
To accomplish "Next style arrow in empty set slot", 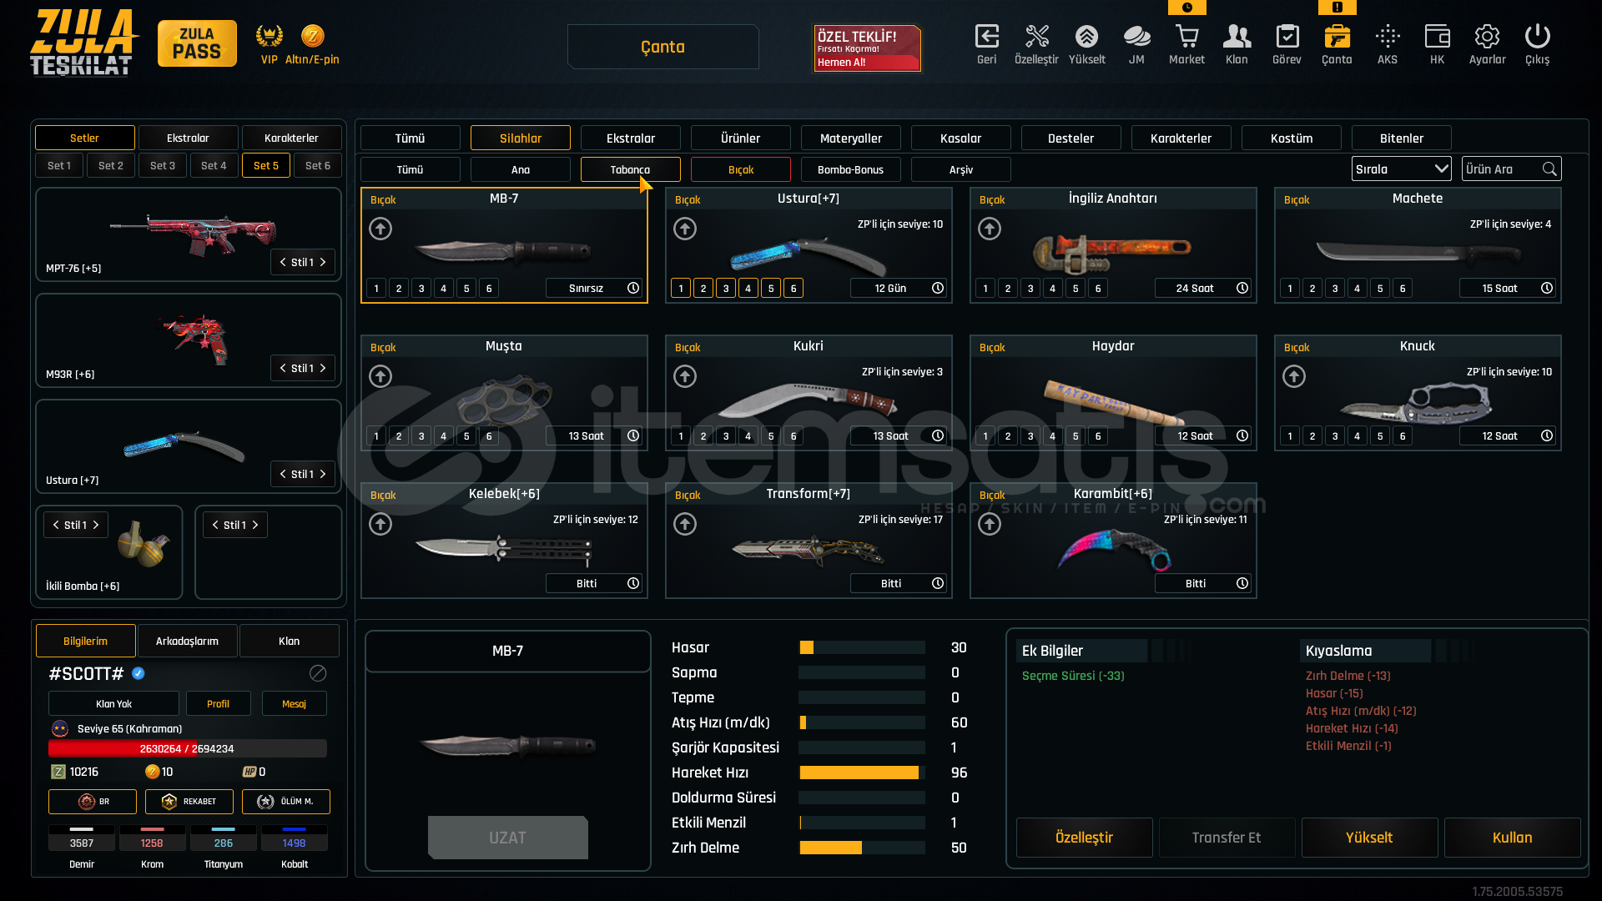I will (255, 525).
